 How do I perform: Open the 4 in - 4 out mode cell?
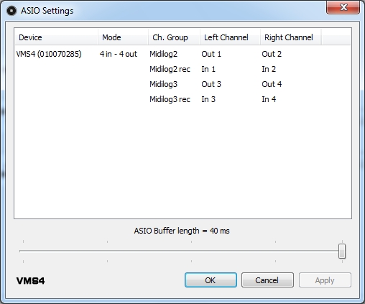point(119,54)
